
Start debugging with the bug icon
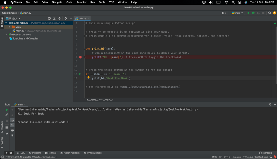(253, 13)
